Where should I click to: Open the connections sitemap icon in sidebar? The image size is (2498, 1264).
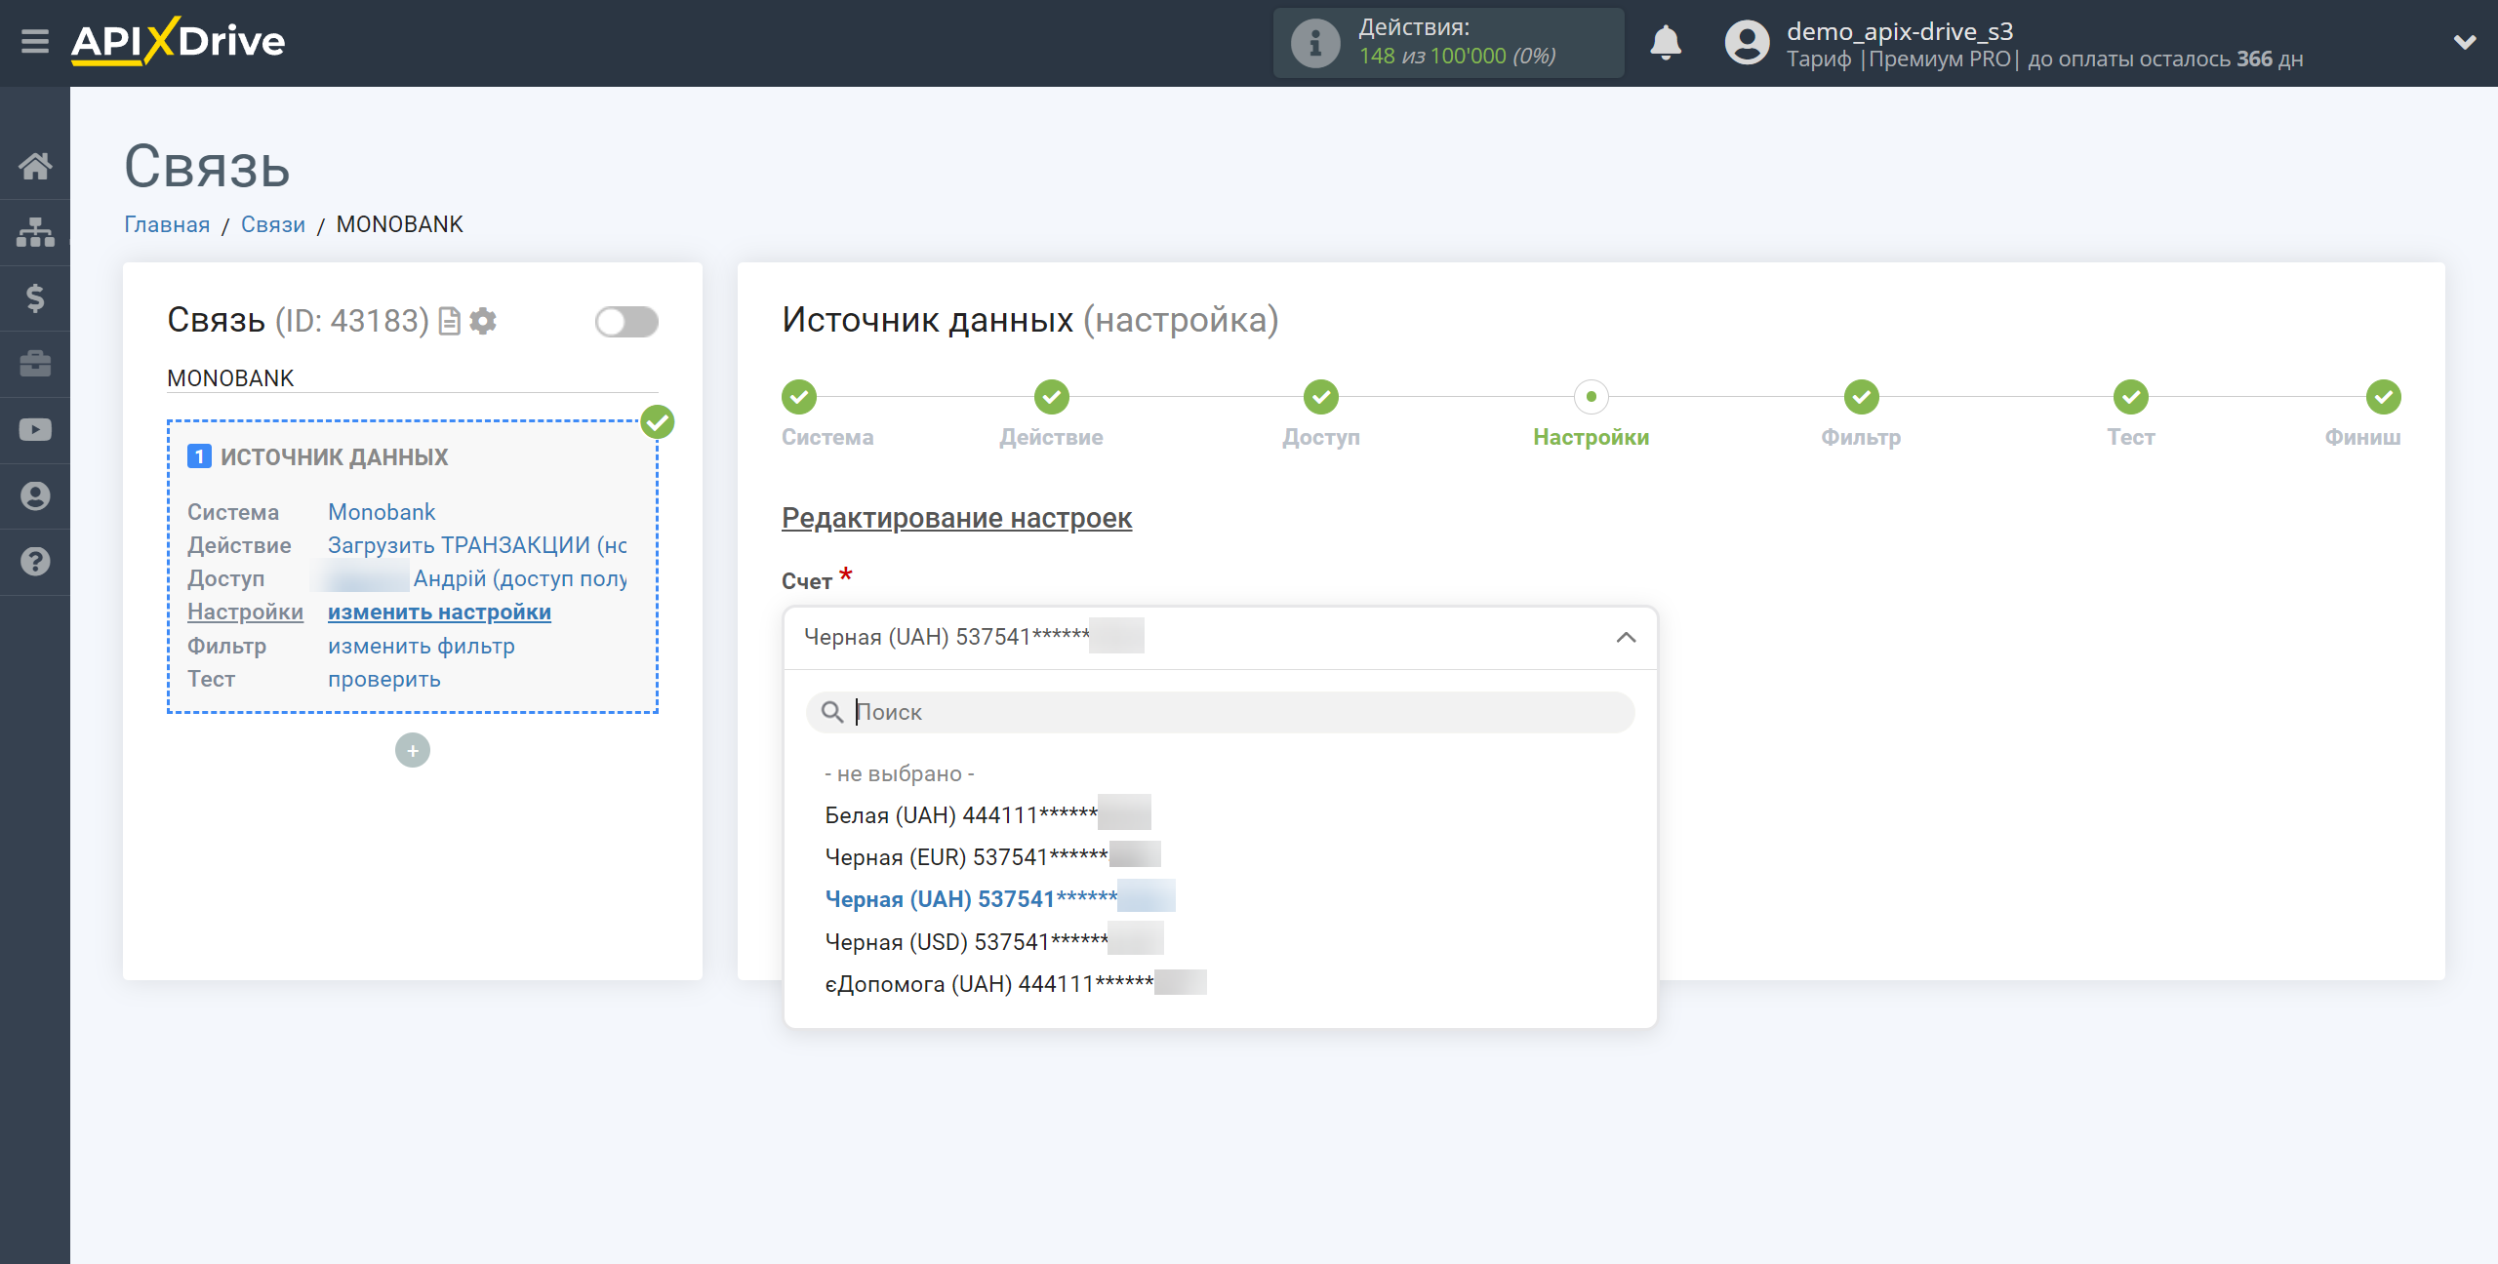(x=35, y=232)
